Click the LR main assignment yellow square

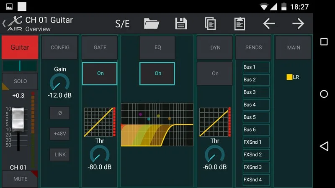pos(289,77)
